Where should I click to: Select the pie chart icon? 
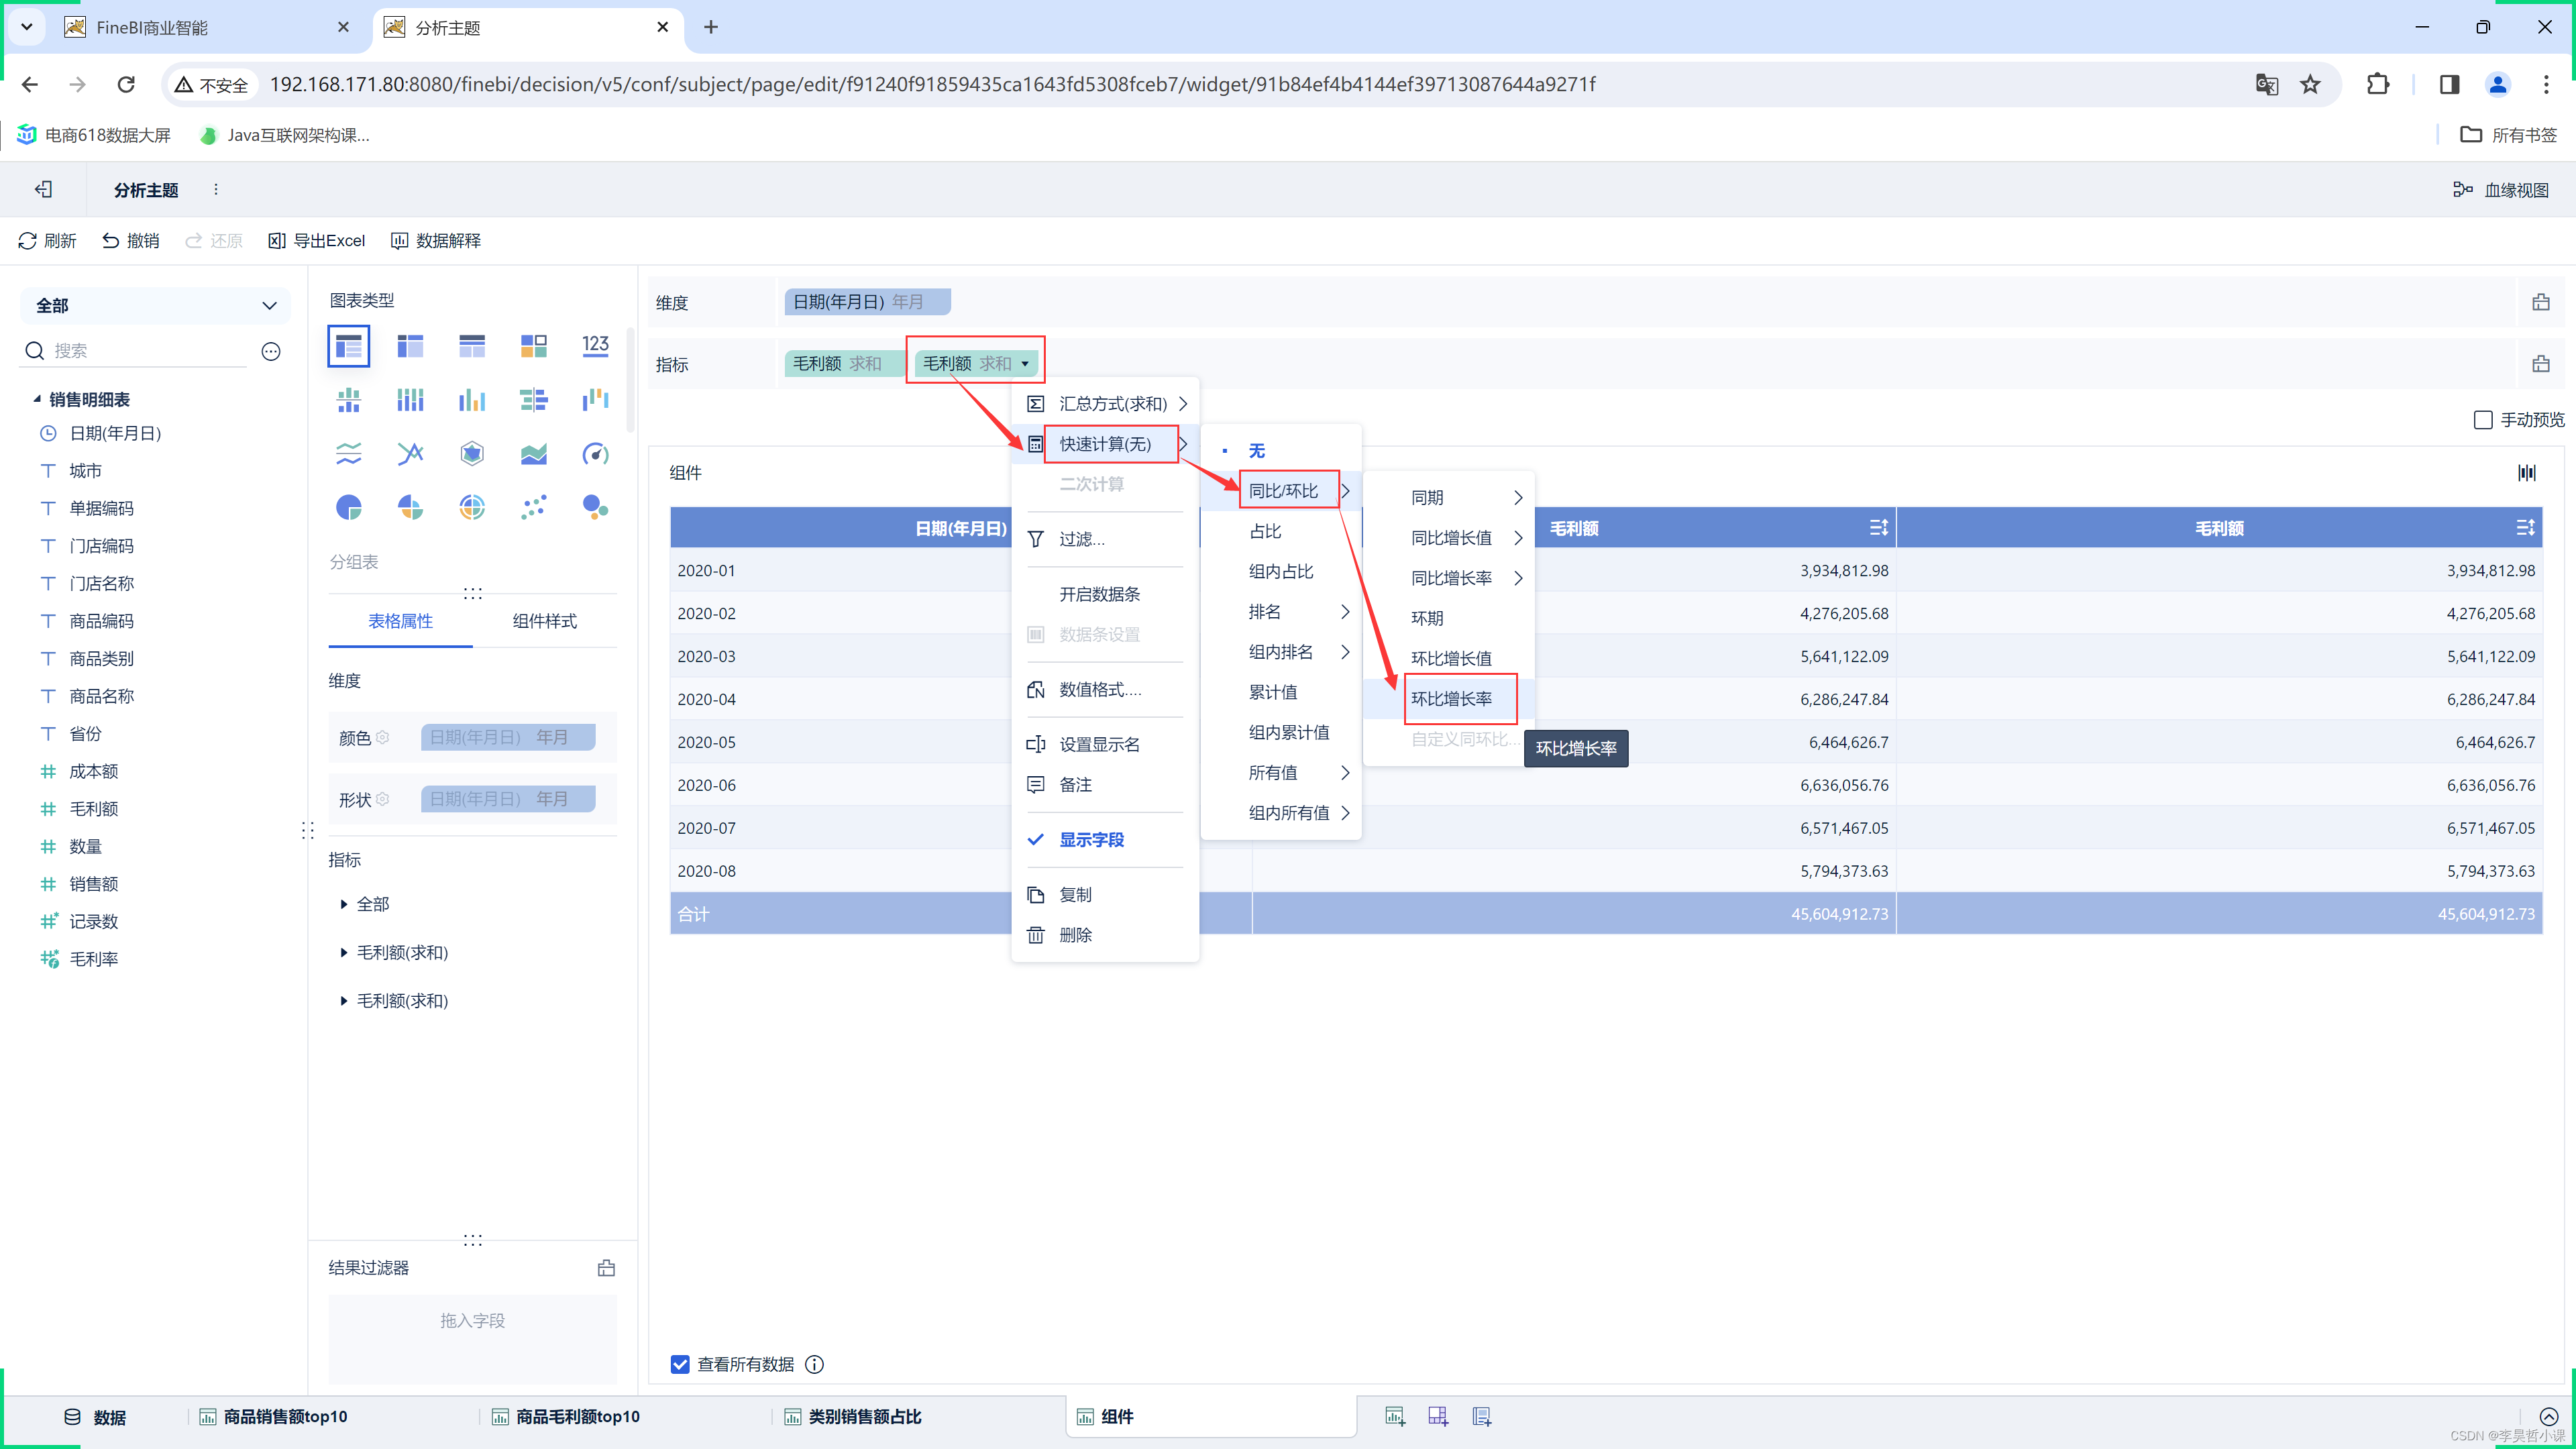coord(348,508)
